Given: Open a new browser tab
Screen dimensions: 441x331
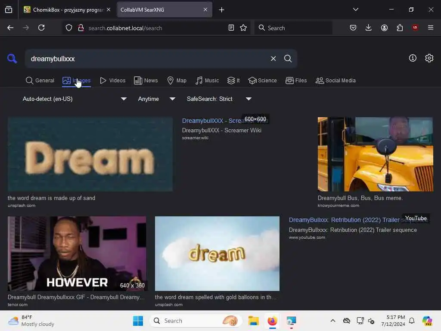Looking at the screenshot, I should coord(222,10).
